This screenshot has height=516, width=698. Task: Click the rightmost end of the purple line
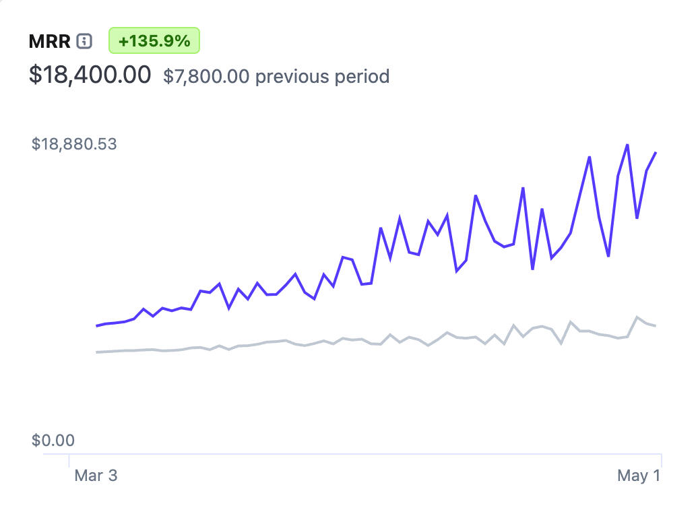pos(656,153)
